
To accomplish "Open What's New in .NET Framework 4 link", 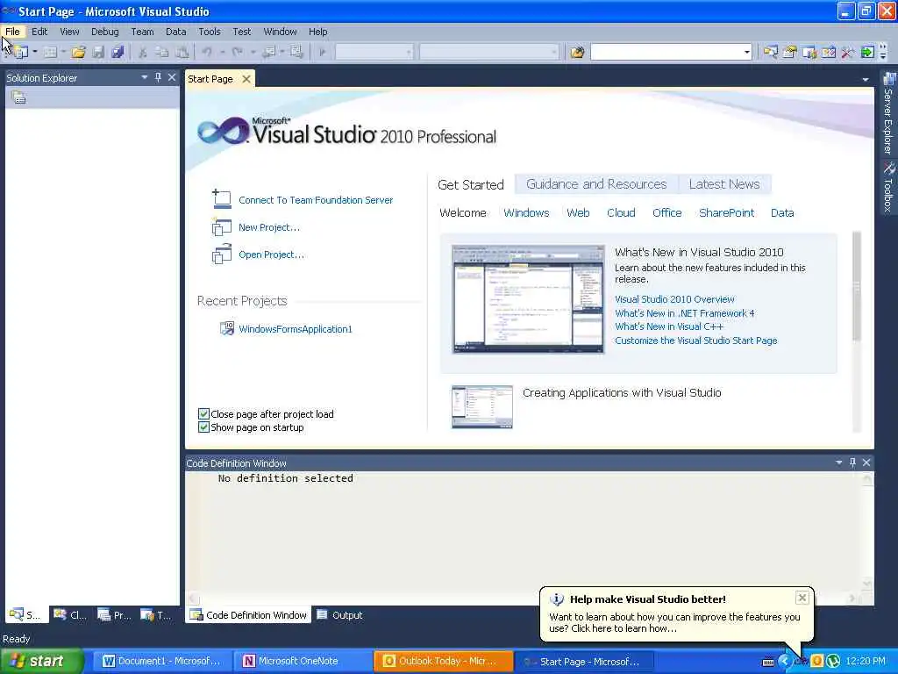I will point(684,313).
